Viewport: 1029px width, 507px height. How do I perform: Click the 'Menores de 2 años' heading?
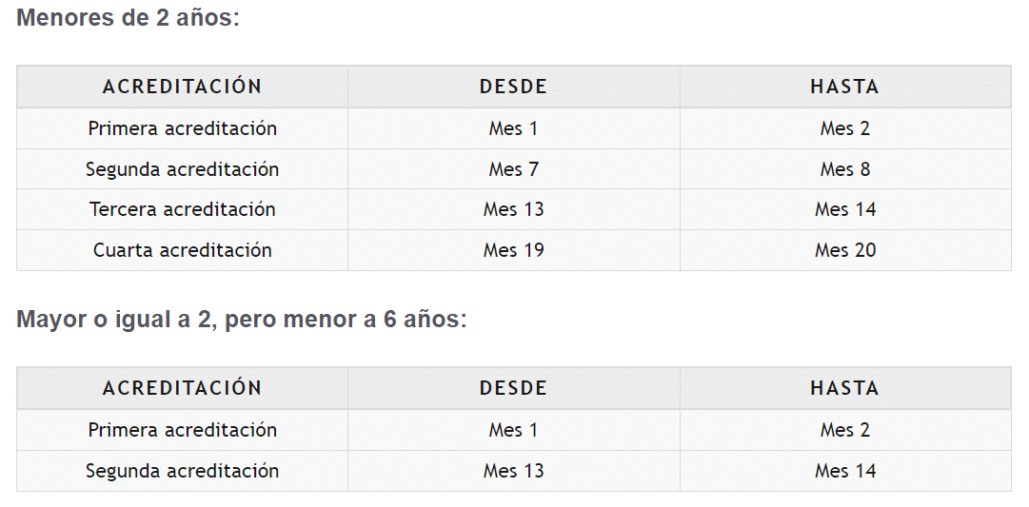tap(128, 18)
